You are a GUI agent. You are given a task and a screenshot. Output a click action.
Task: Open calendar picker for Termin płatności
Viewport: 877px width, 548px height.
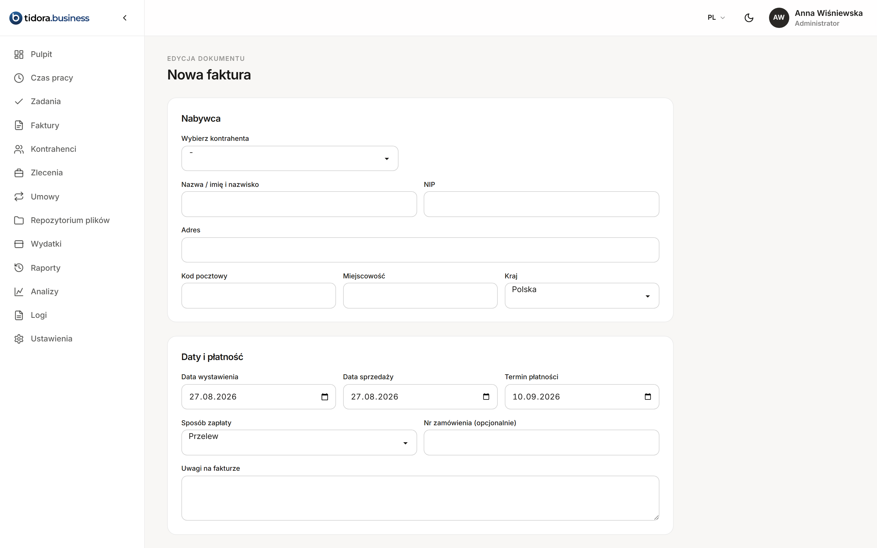(648, 397)
